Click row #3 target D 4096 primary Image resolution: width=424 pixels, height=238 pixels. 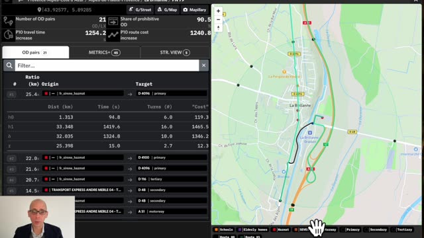[172, 169]
